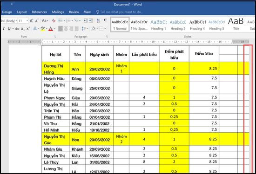Click the date 31/08/2002
Image resolution: width=256 pixels, height=174 pixels.
pos(99,162)
